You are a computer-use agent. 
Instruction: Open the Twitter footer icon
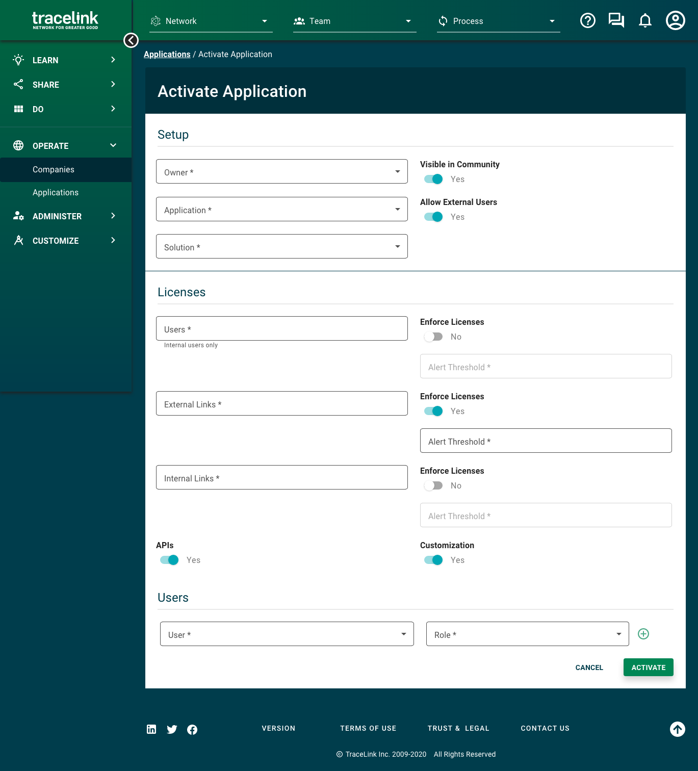click(172, 729)
